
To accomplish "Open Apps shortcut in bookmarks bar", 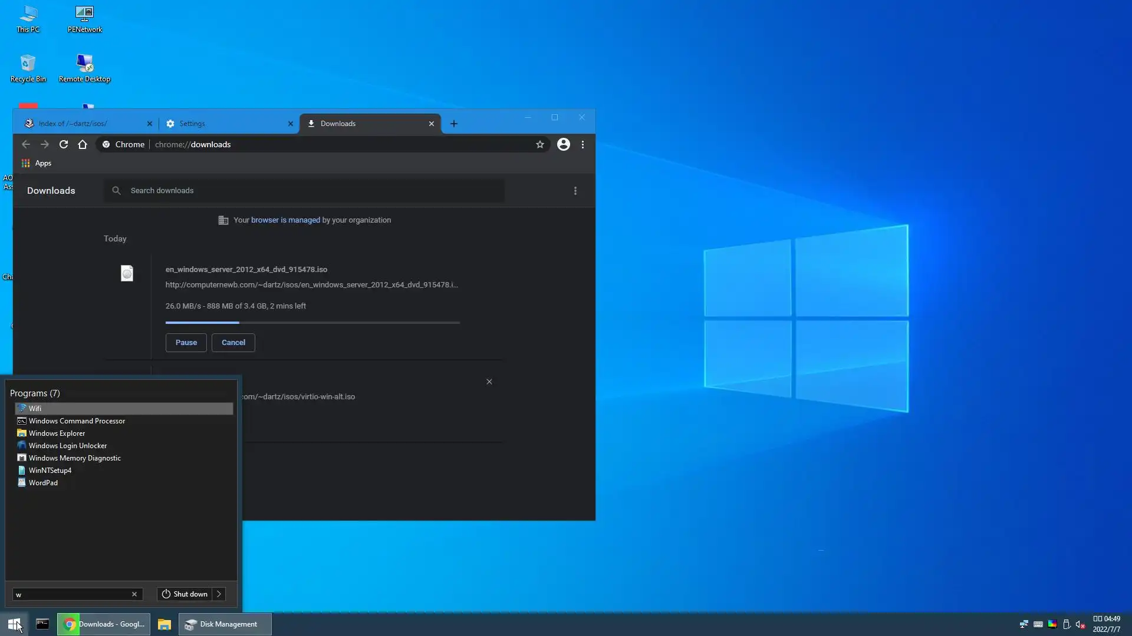I will pos(37,163).
